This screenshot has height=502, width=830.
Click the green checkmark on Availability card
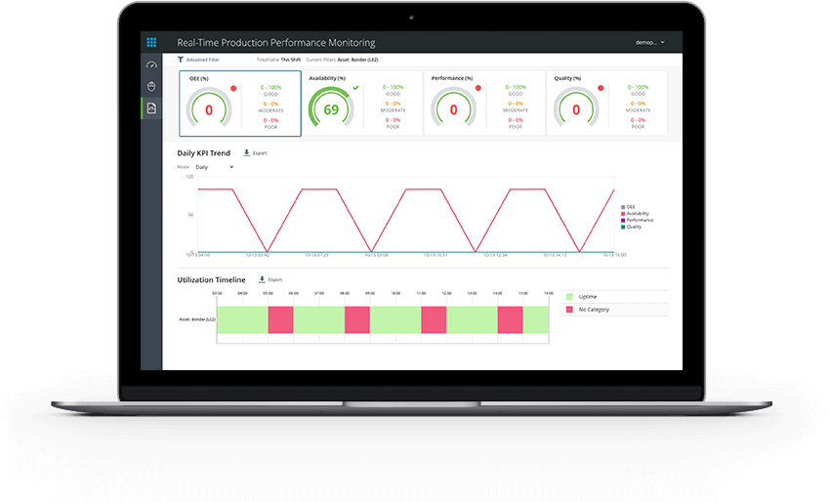(355, 88)
